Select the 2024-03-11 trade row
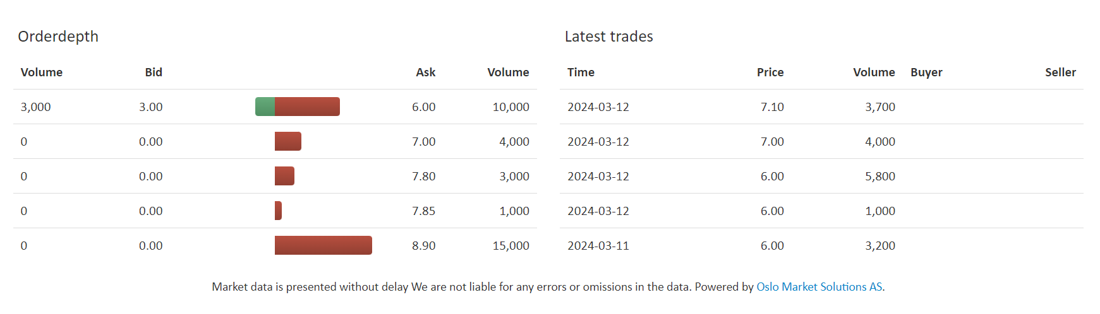 821,245
